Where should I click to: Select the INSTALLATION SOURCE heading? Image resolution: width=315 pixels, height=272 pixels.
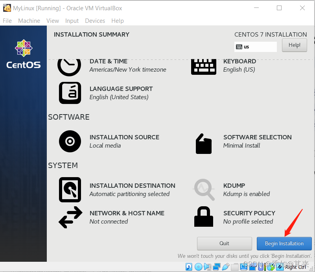(x=124, y=137)
